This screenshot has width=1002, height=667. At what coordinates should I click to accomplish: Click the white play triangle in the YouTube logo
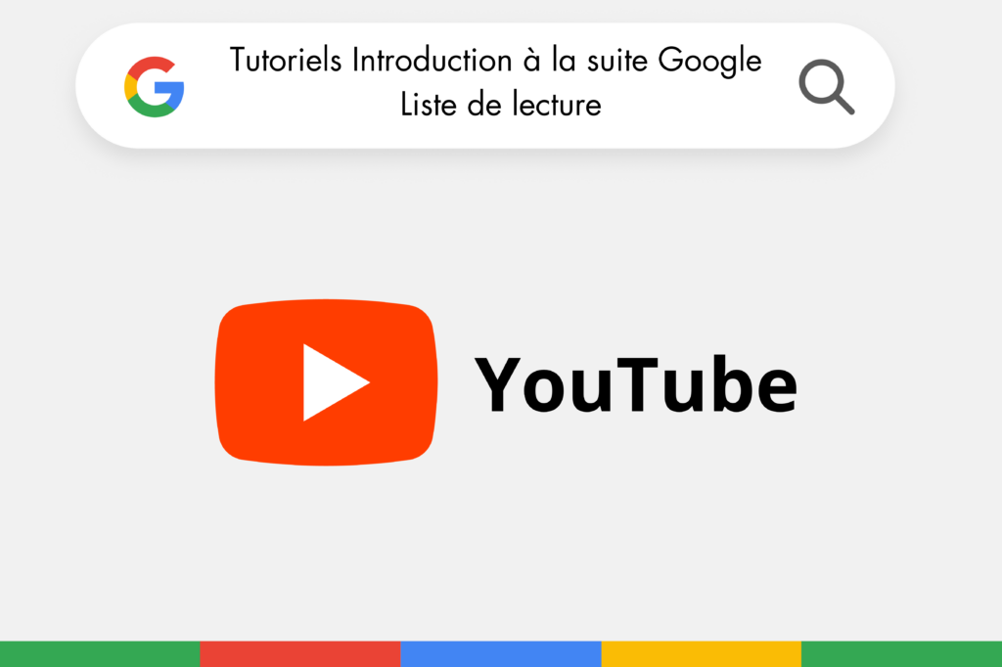(x=337, y=382)
